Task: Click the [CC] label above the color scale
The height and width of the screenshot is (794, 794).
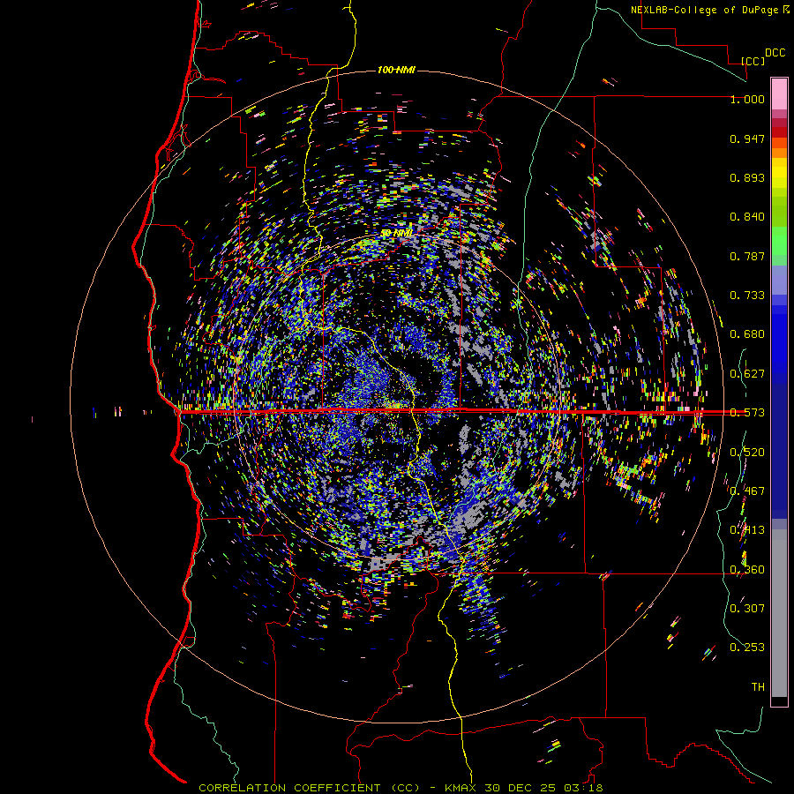Action: 753,61
